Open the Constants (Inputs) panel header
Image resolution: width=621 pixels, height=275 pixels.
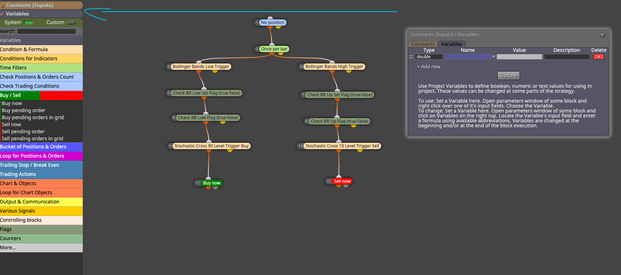click(41, 5)
